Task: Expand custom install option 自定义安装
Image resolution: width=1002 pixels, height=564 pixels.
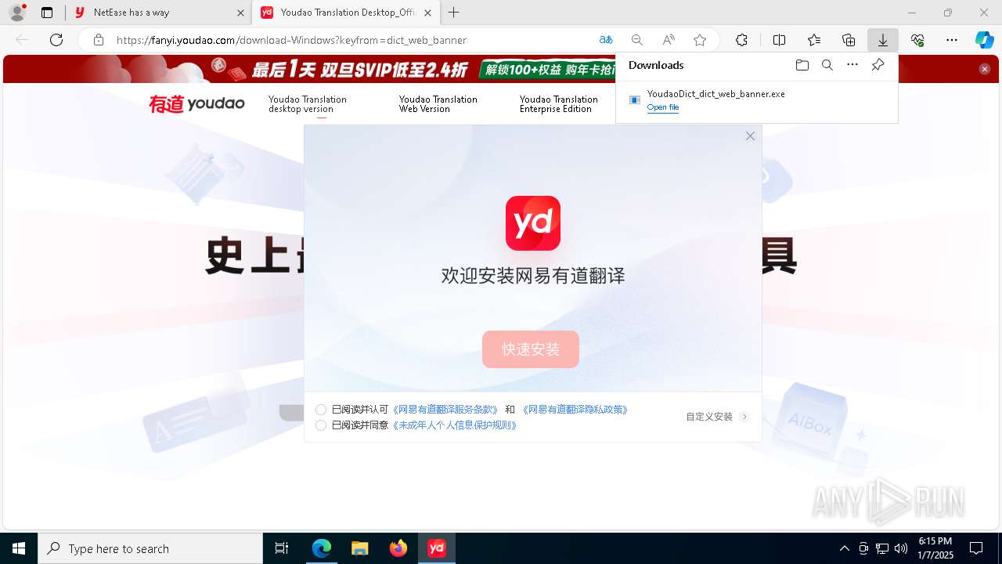Action: tap(717, 417)
